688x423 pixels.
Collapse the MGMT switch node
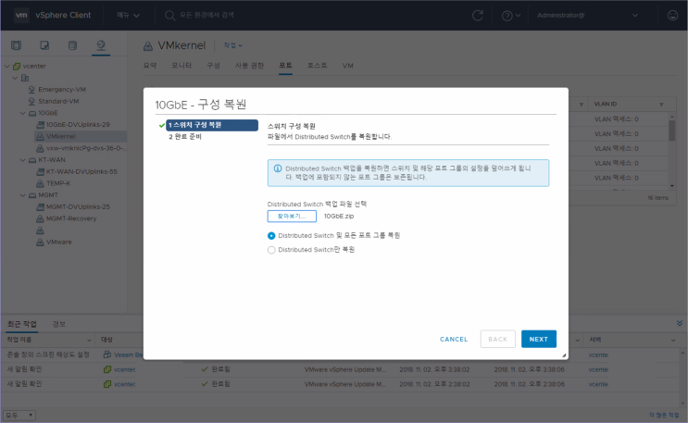tap(23, 195)
